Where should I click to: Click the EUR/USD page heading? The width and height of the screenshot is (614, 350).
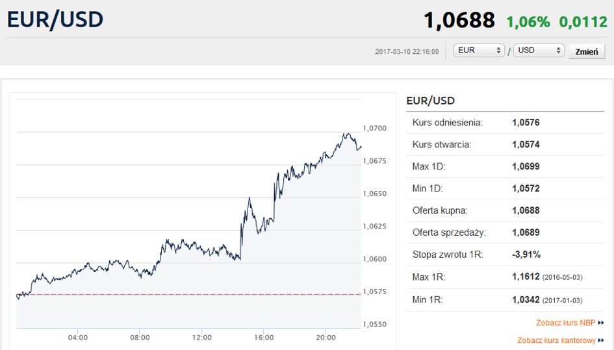tap(55, 19)
